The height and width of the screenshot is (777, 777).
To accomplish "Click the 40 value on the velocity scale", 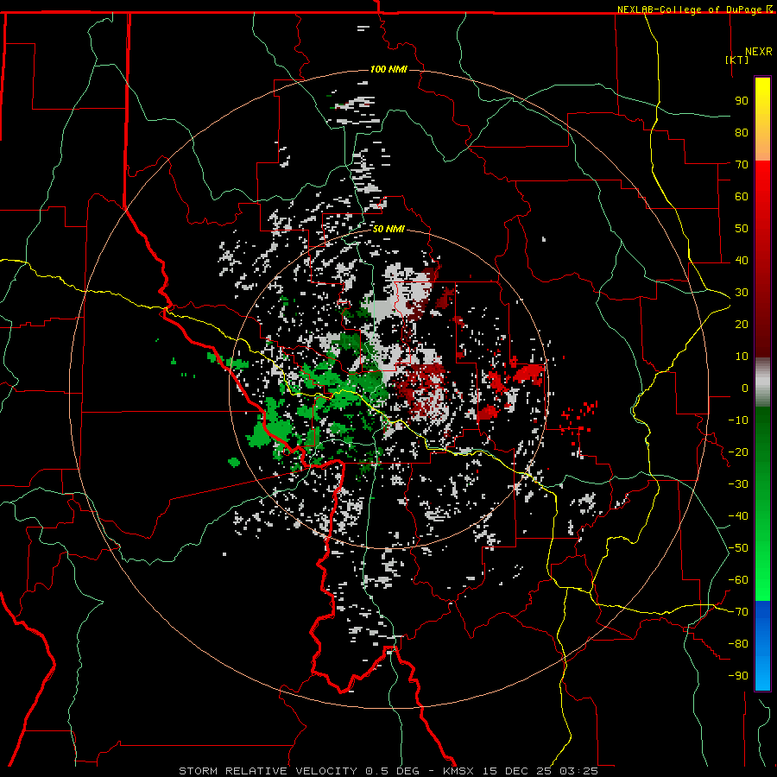I will 742,261.
